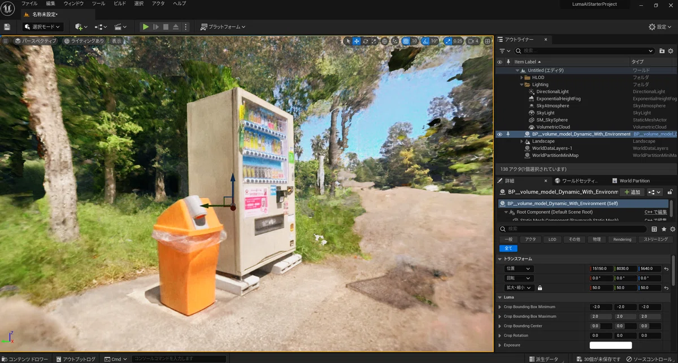Collapse the Lighting folder in outliner
The image size is (678, 363).
[520, 85]
